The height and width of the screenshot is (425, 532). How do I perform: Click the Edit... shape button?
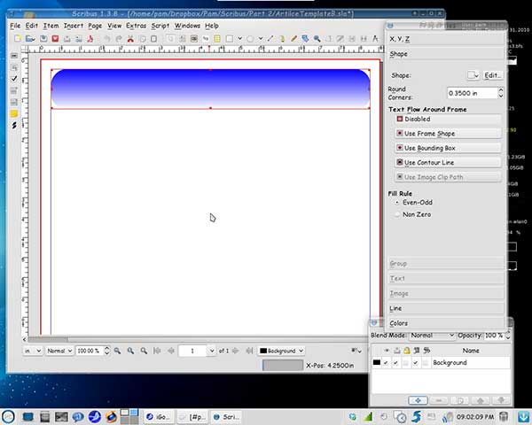point(492,75)
